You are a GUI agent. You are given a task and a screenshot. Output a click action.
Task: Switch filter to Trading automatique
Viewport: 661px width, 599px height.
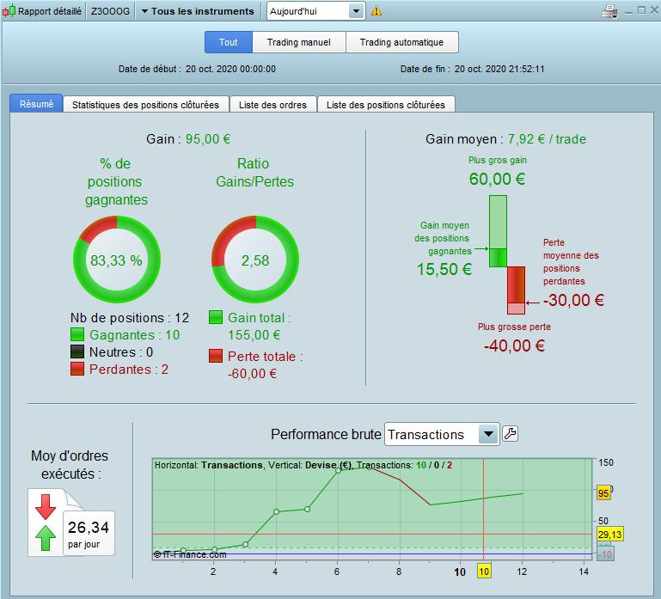tap(401, 42)
